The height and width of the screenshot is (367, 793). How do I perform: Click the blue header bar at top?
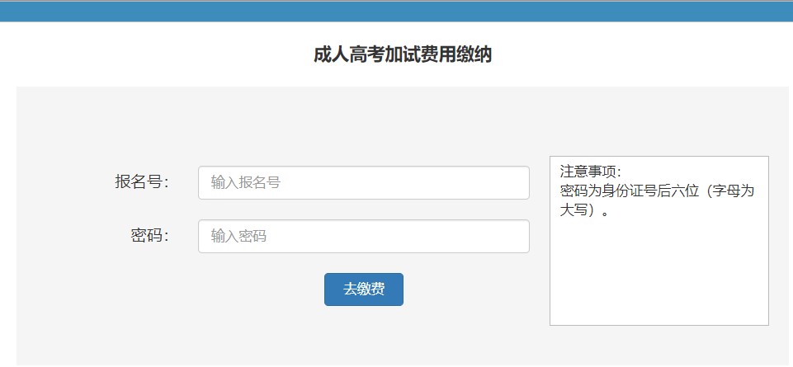tap(396, 12)
